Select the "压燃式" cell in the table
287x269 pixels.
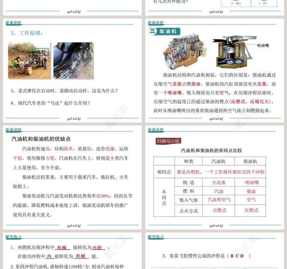[251, 210]
